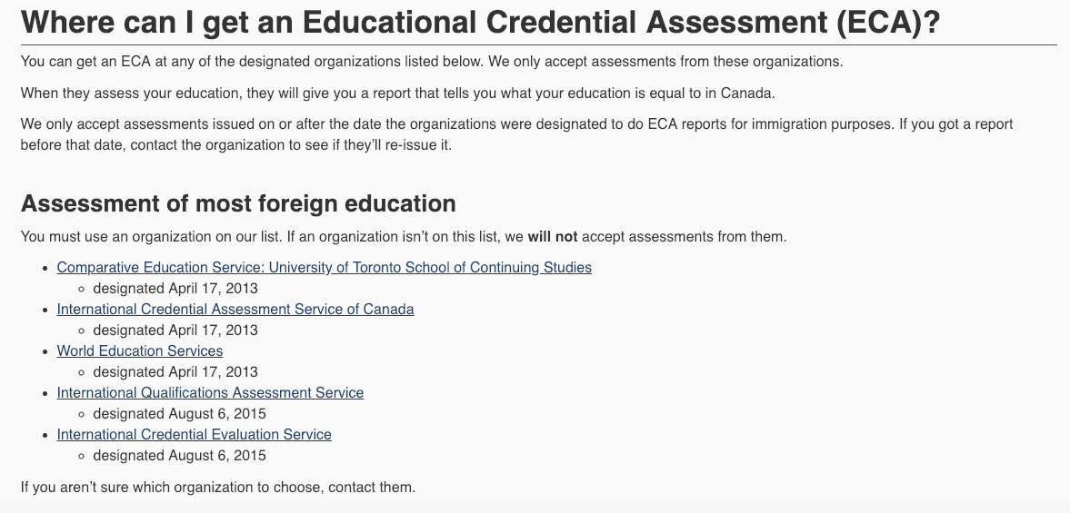Viewport: 1070px width, 513px height.
Task: Click designation date under International Credential Assessment Service
Action: pyautogui.click(x=175, y=330)
